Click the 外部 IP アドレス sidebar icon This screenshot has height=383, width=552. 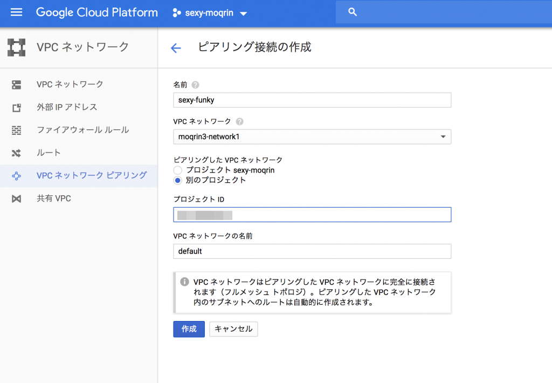point(17,107)
